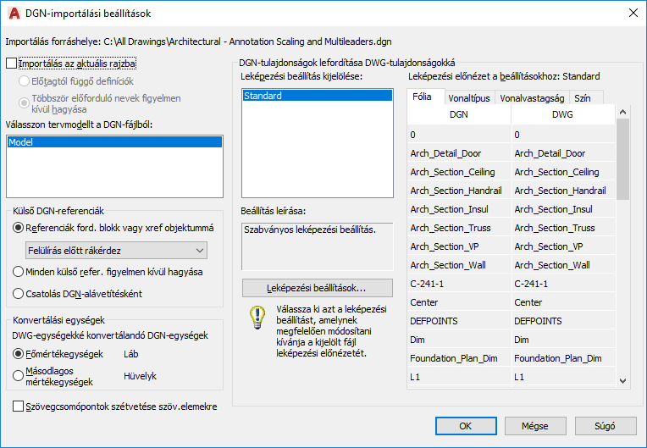Switch to the Vonaltípus tab
This screenshot has width=647, height=448.
469,98
